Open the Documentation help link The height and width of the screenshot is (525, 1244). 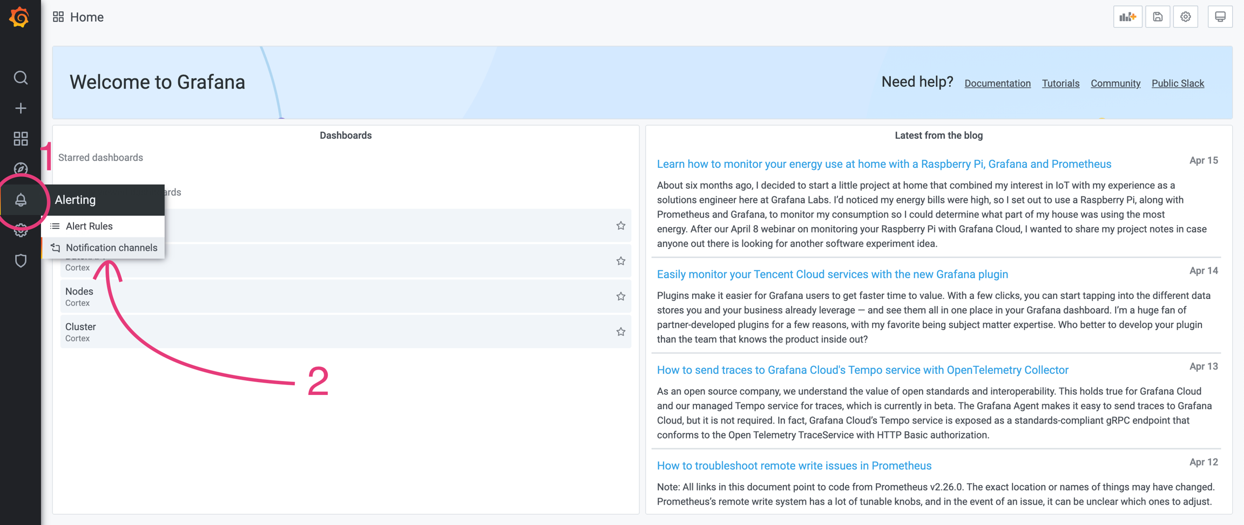tap(997, 83)
